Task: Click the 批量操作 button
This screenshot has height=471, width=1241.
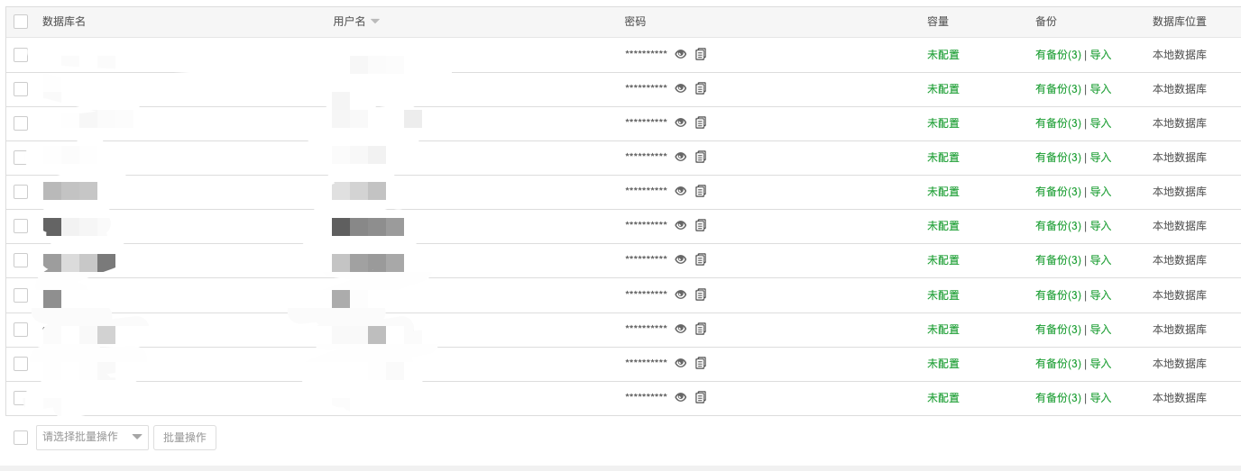Action: click(x=185, y=437)
